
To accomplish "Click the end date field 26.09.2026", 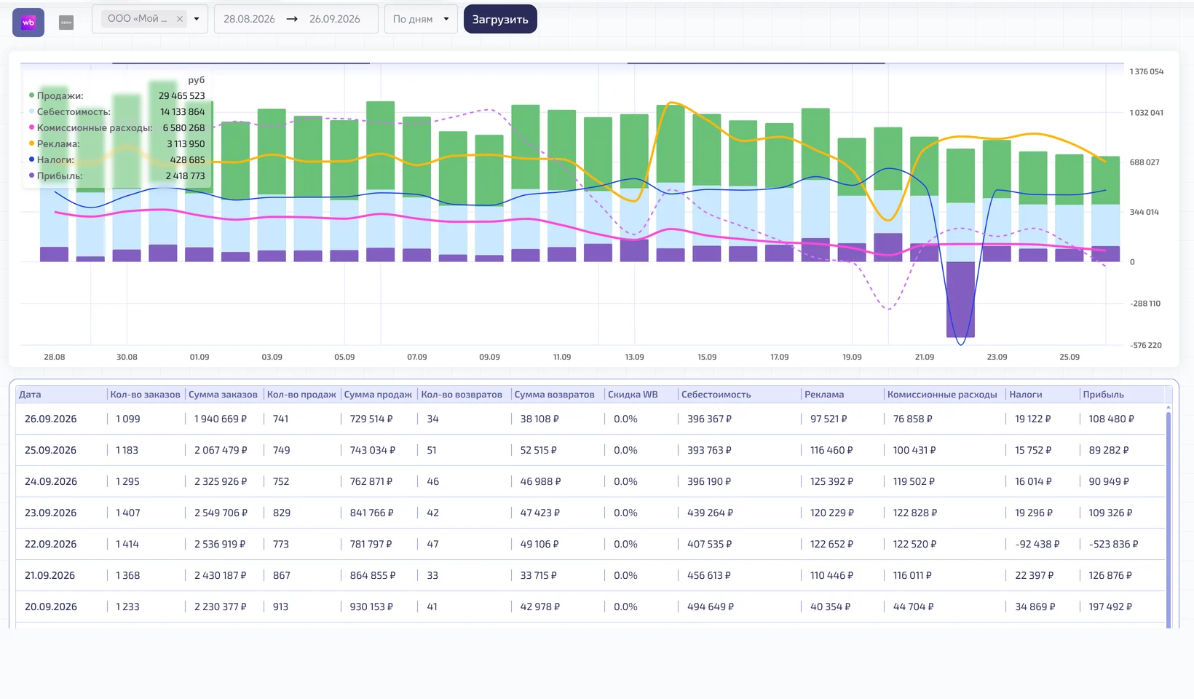I will point(335,19).
